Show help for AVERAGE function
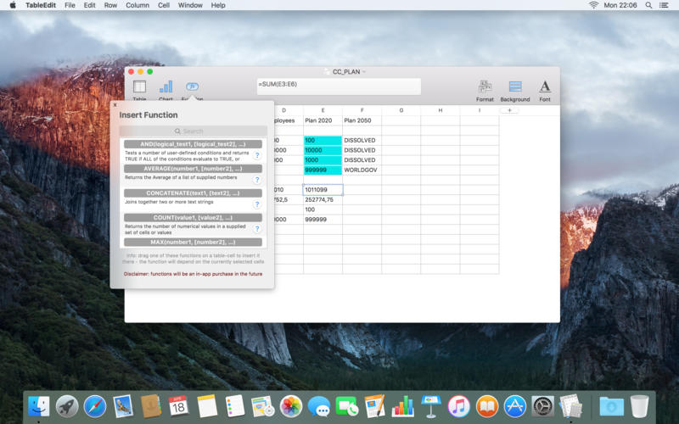The height and width of the screenshot is (424, 679). [x=257, y=180]
